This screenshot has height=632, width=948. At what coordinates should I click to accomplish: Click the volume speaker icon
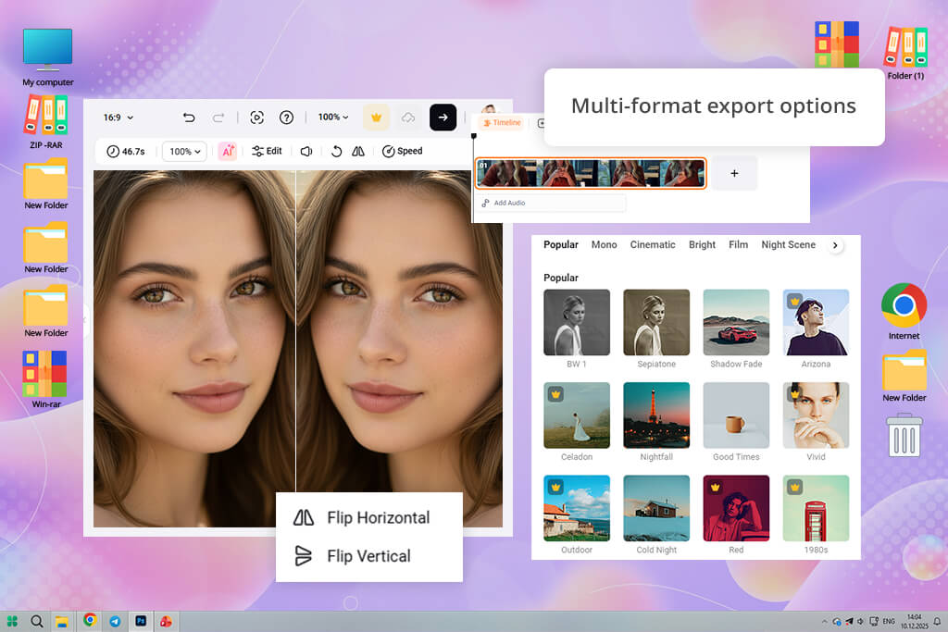point(306,151)
